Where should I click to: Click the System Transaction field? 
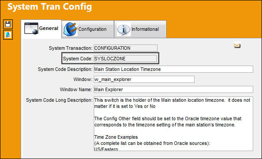coord(125,48)
